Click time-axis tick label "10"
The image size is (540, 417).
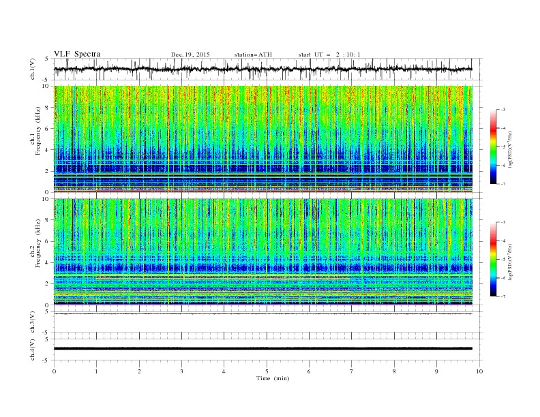[x=479, y=371]
